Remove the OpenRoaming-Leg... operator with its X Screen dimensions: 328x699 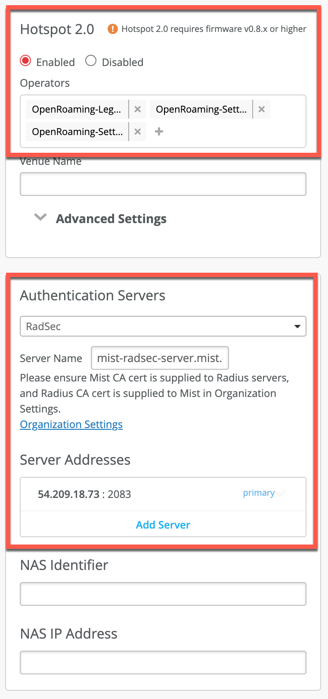tap(138, 109)
